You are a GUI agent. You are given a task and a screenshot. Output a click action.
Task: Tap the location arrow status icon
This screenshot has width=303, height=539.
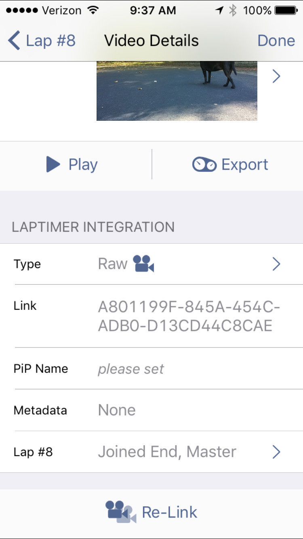pyautogui.click(x=219, y=11)
